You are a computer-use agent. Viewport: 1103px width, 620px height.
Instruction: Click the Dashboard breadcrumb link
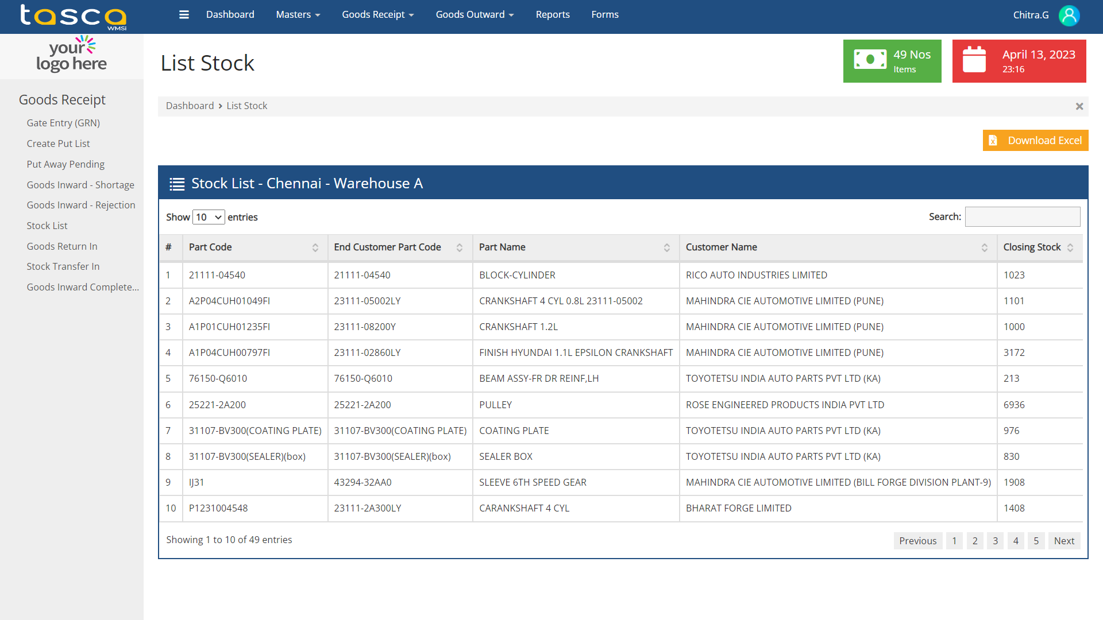pos(190,106)
